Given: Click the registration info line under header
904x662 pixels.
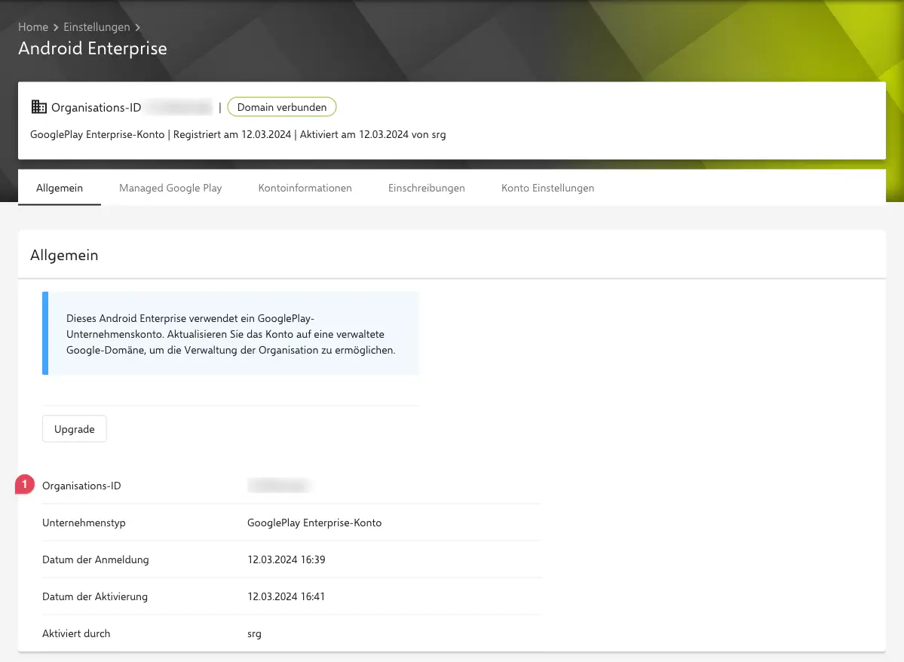Looking at the screenshot, I should click(238, 134).
